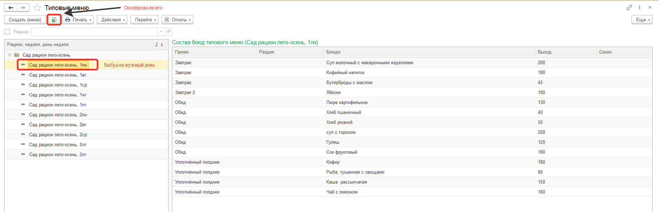The height and width of the screenshot is (212, 659).
Task: Click the Создать (меню) button
Action: tap(25, 20)
